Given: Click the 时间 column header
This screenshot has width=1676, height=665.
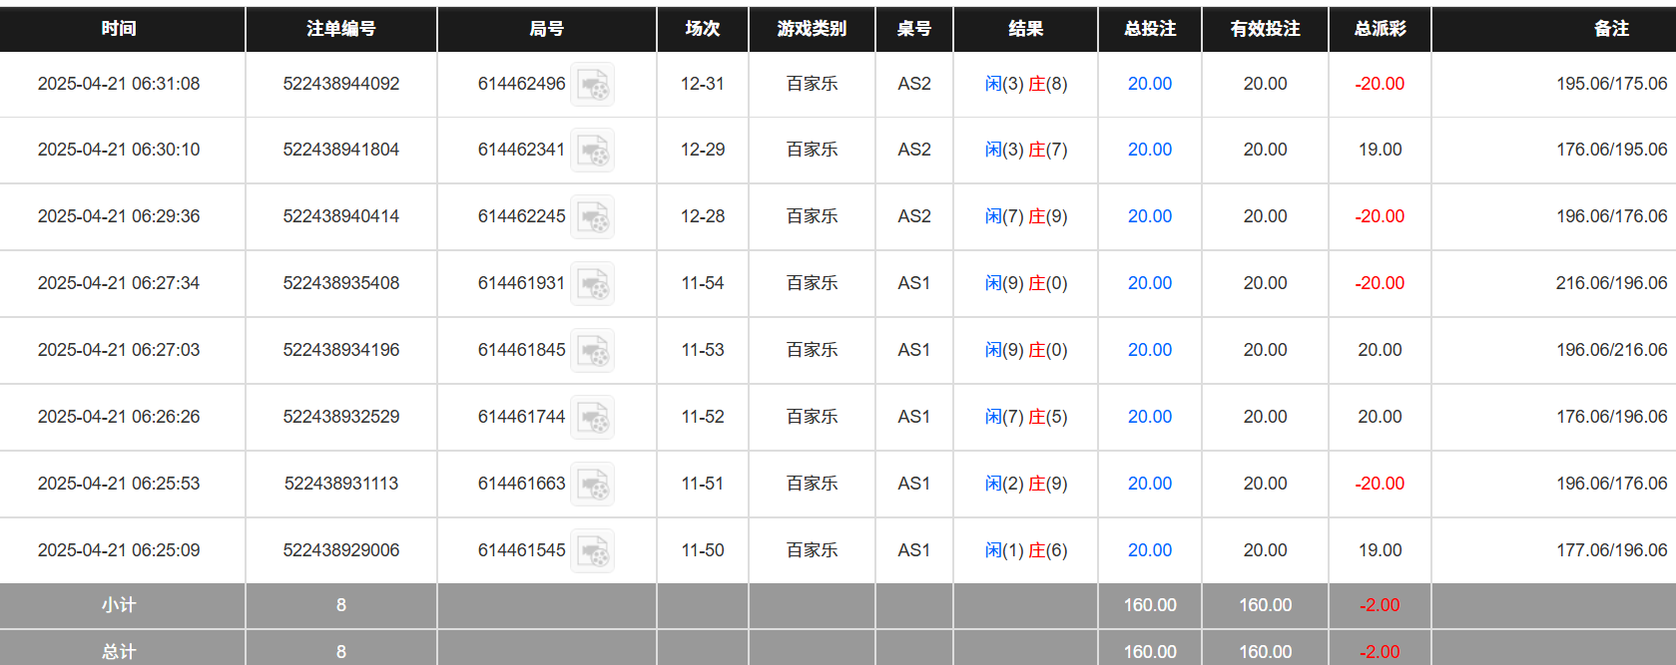Looking at the screenshot, I should pyautogui.click(x=119, y=29).
